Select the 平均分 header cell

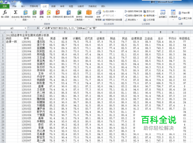pyautogui.click(x=173, y=38)
